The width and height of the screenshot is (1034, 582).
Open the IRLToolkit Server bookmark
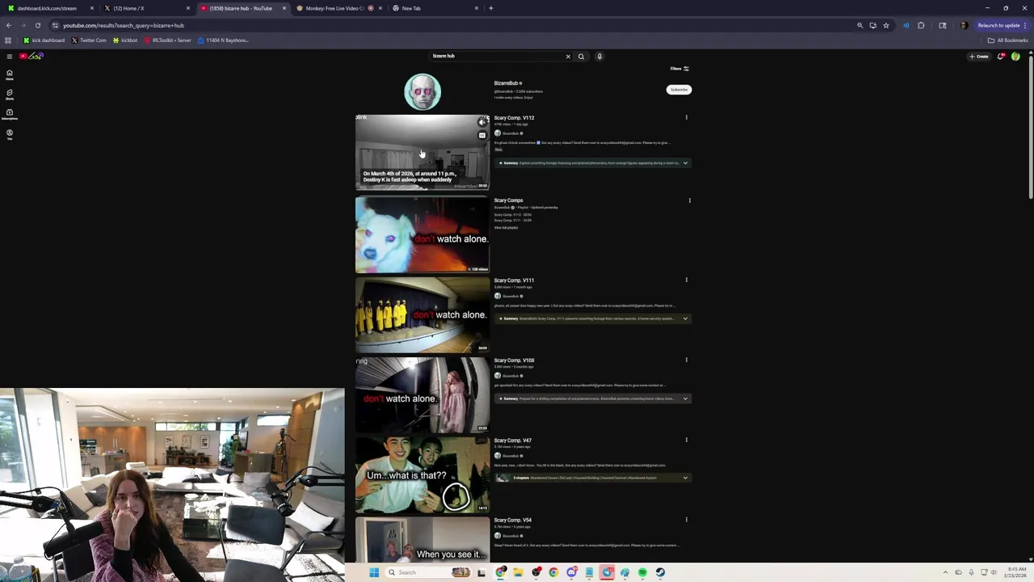168,40
